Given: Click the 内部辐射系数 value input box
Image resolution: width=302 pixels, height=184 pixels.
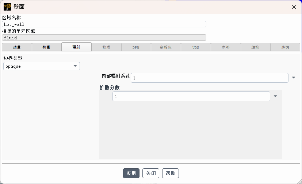Looking at the screenshot, I should pyautogui.click(x=209, y=78).
